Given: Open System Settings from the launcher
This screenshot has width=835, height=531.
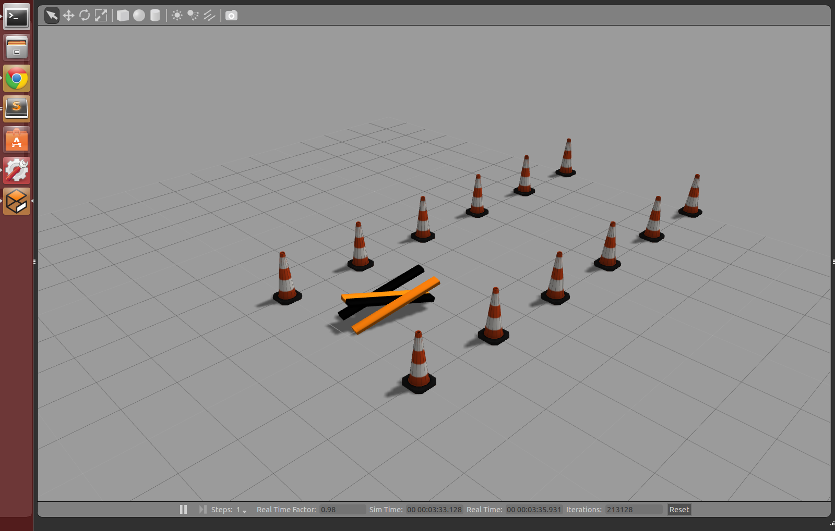Looking at the screenshot, I should pos(17,170).
